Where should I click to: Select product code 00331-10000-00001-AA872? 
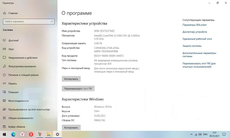109,56
